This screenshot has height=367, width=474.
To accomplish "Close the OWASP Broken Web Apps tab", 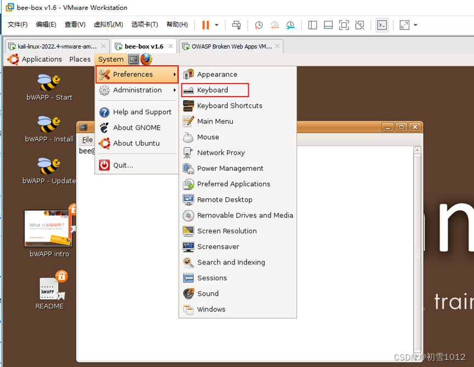I will click(x=277, y=46).
